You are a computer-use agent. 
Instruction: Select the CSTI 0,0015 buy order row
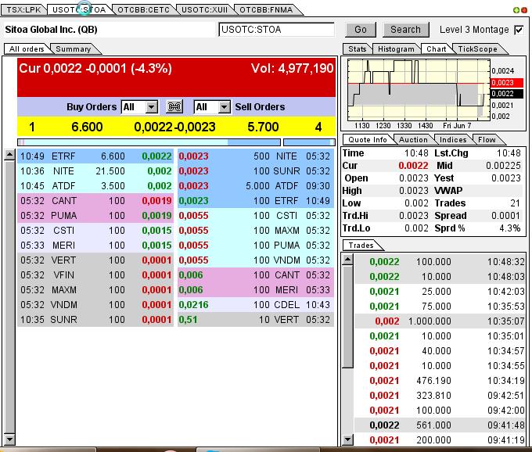click(x=95, y=231)
